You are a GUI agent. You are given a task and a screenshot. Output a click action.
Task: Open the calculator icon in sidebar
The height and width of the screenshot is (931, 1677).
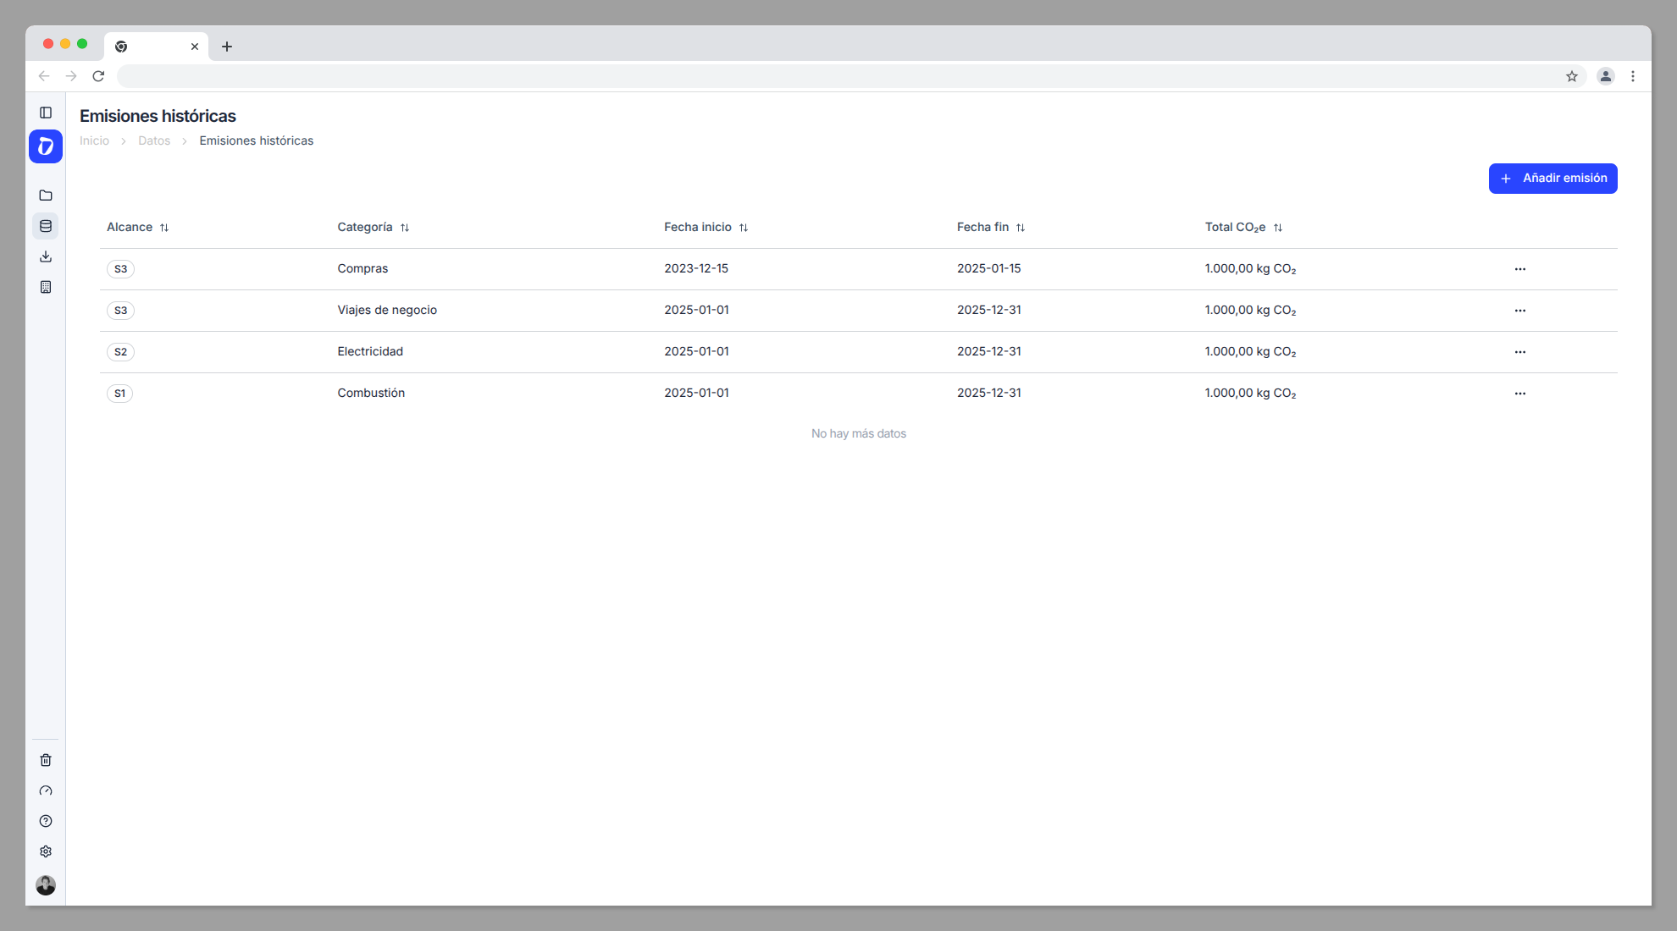pyautogui.click(x=46, y=287)
